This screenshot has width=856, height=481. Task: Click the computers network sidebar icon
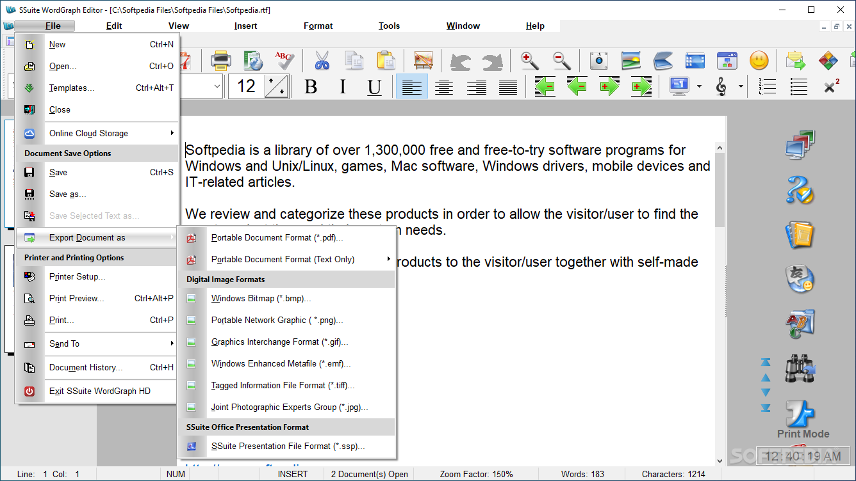coord(800,145)
